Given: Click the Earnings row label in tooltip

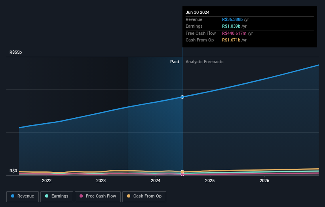Looking at the screenshot, I should point(194,26).
